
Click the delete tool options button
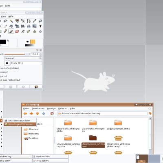pyautogui.click(x=23, y=87)
